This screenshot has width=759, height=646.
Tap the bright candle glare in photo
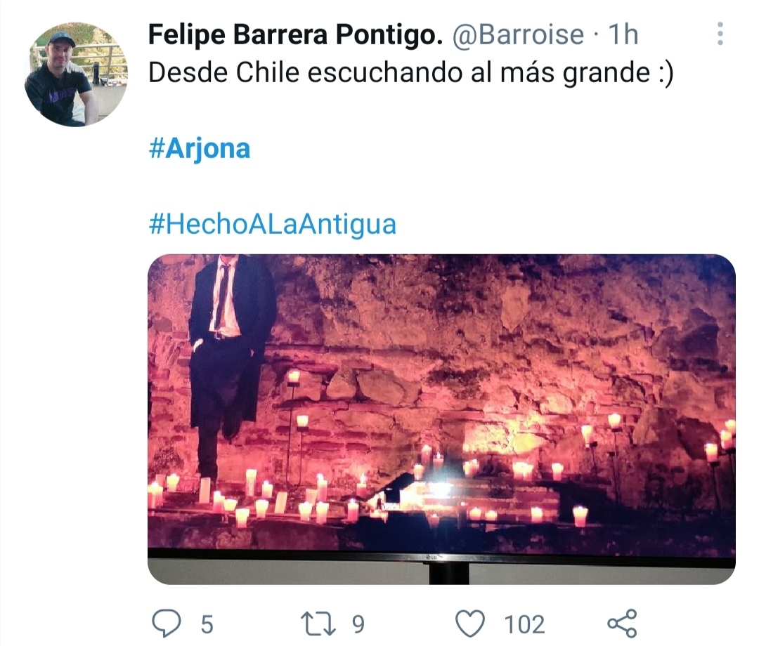pos(441,489)
